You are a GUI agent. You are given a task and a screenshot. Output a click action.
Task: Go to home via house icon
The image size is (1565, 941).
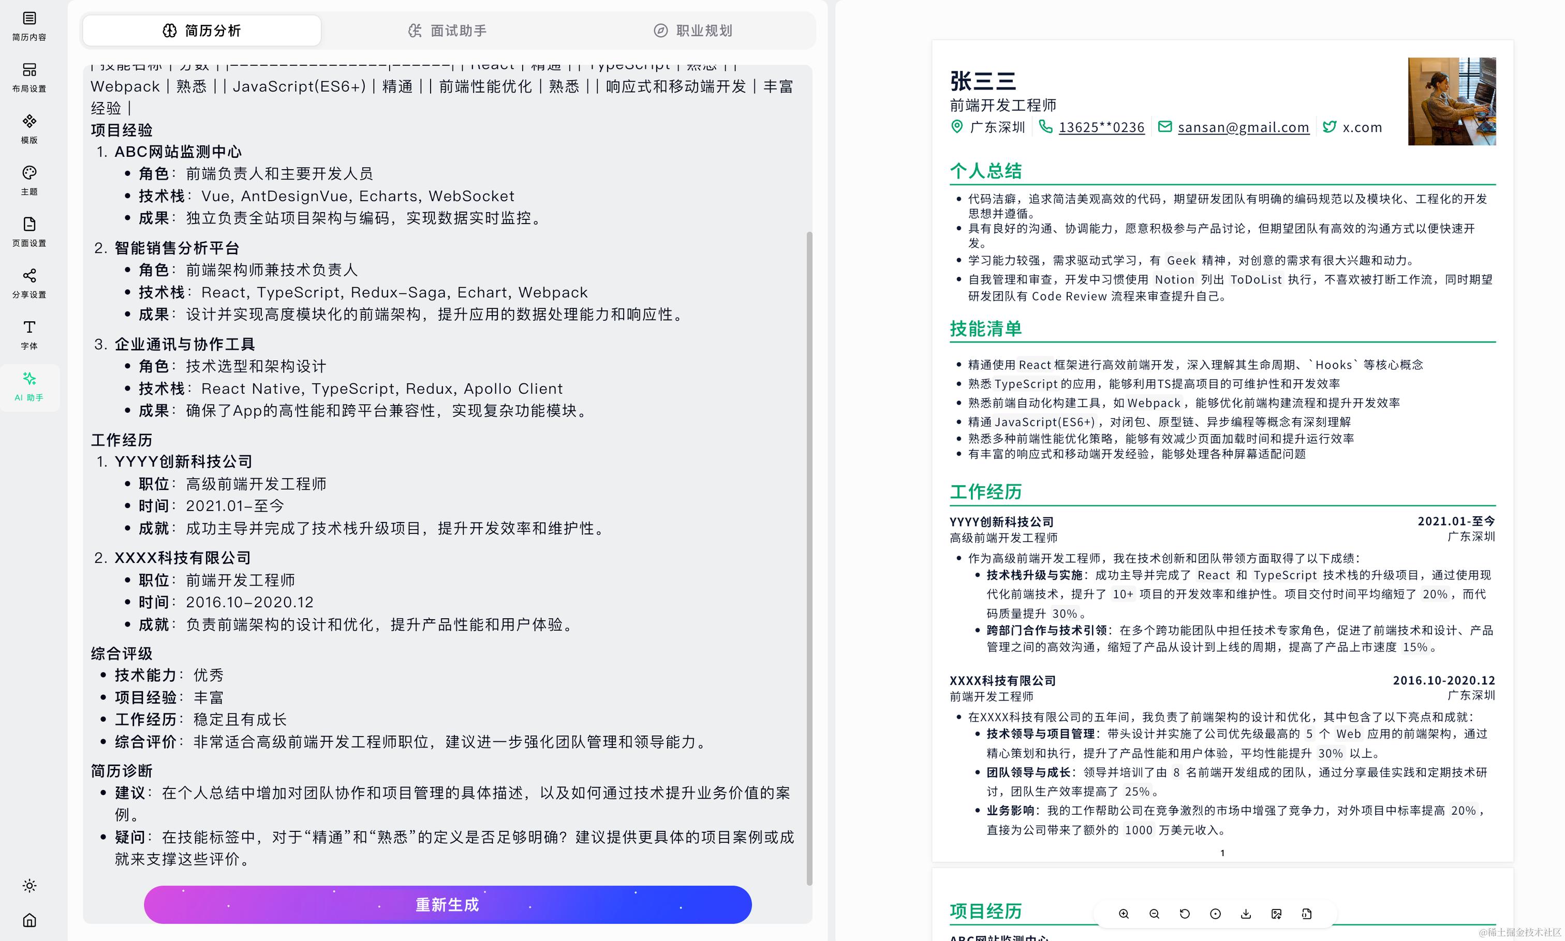[x=29, y=919]
